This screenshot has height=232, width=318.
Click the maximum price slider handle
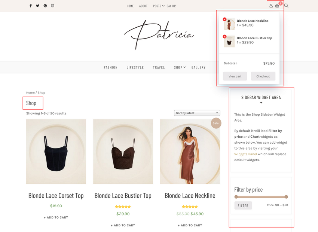pos(286,197)
